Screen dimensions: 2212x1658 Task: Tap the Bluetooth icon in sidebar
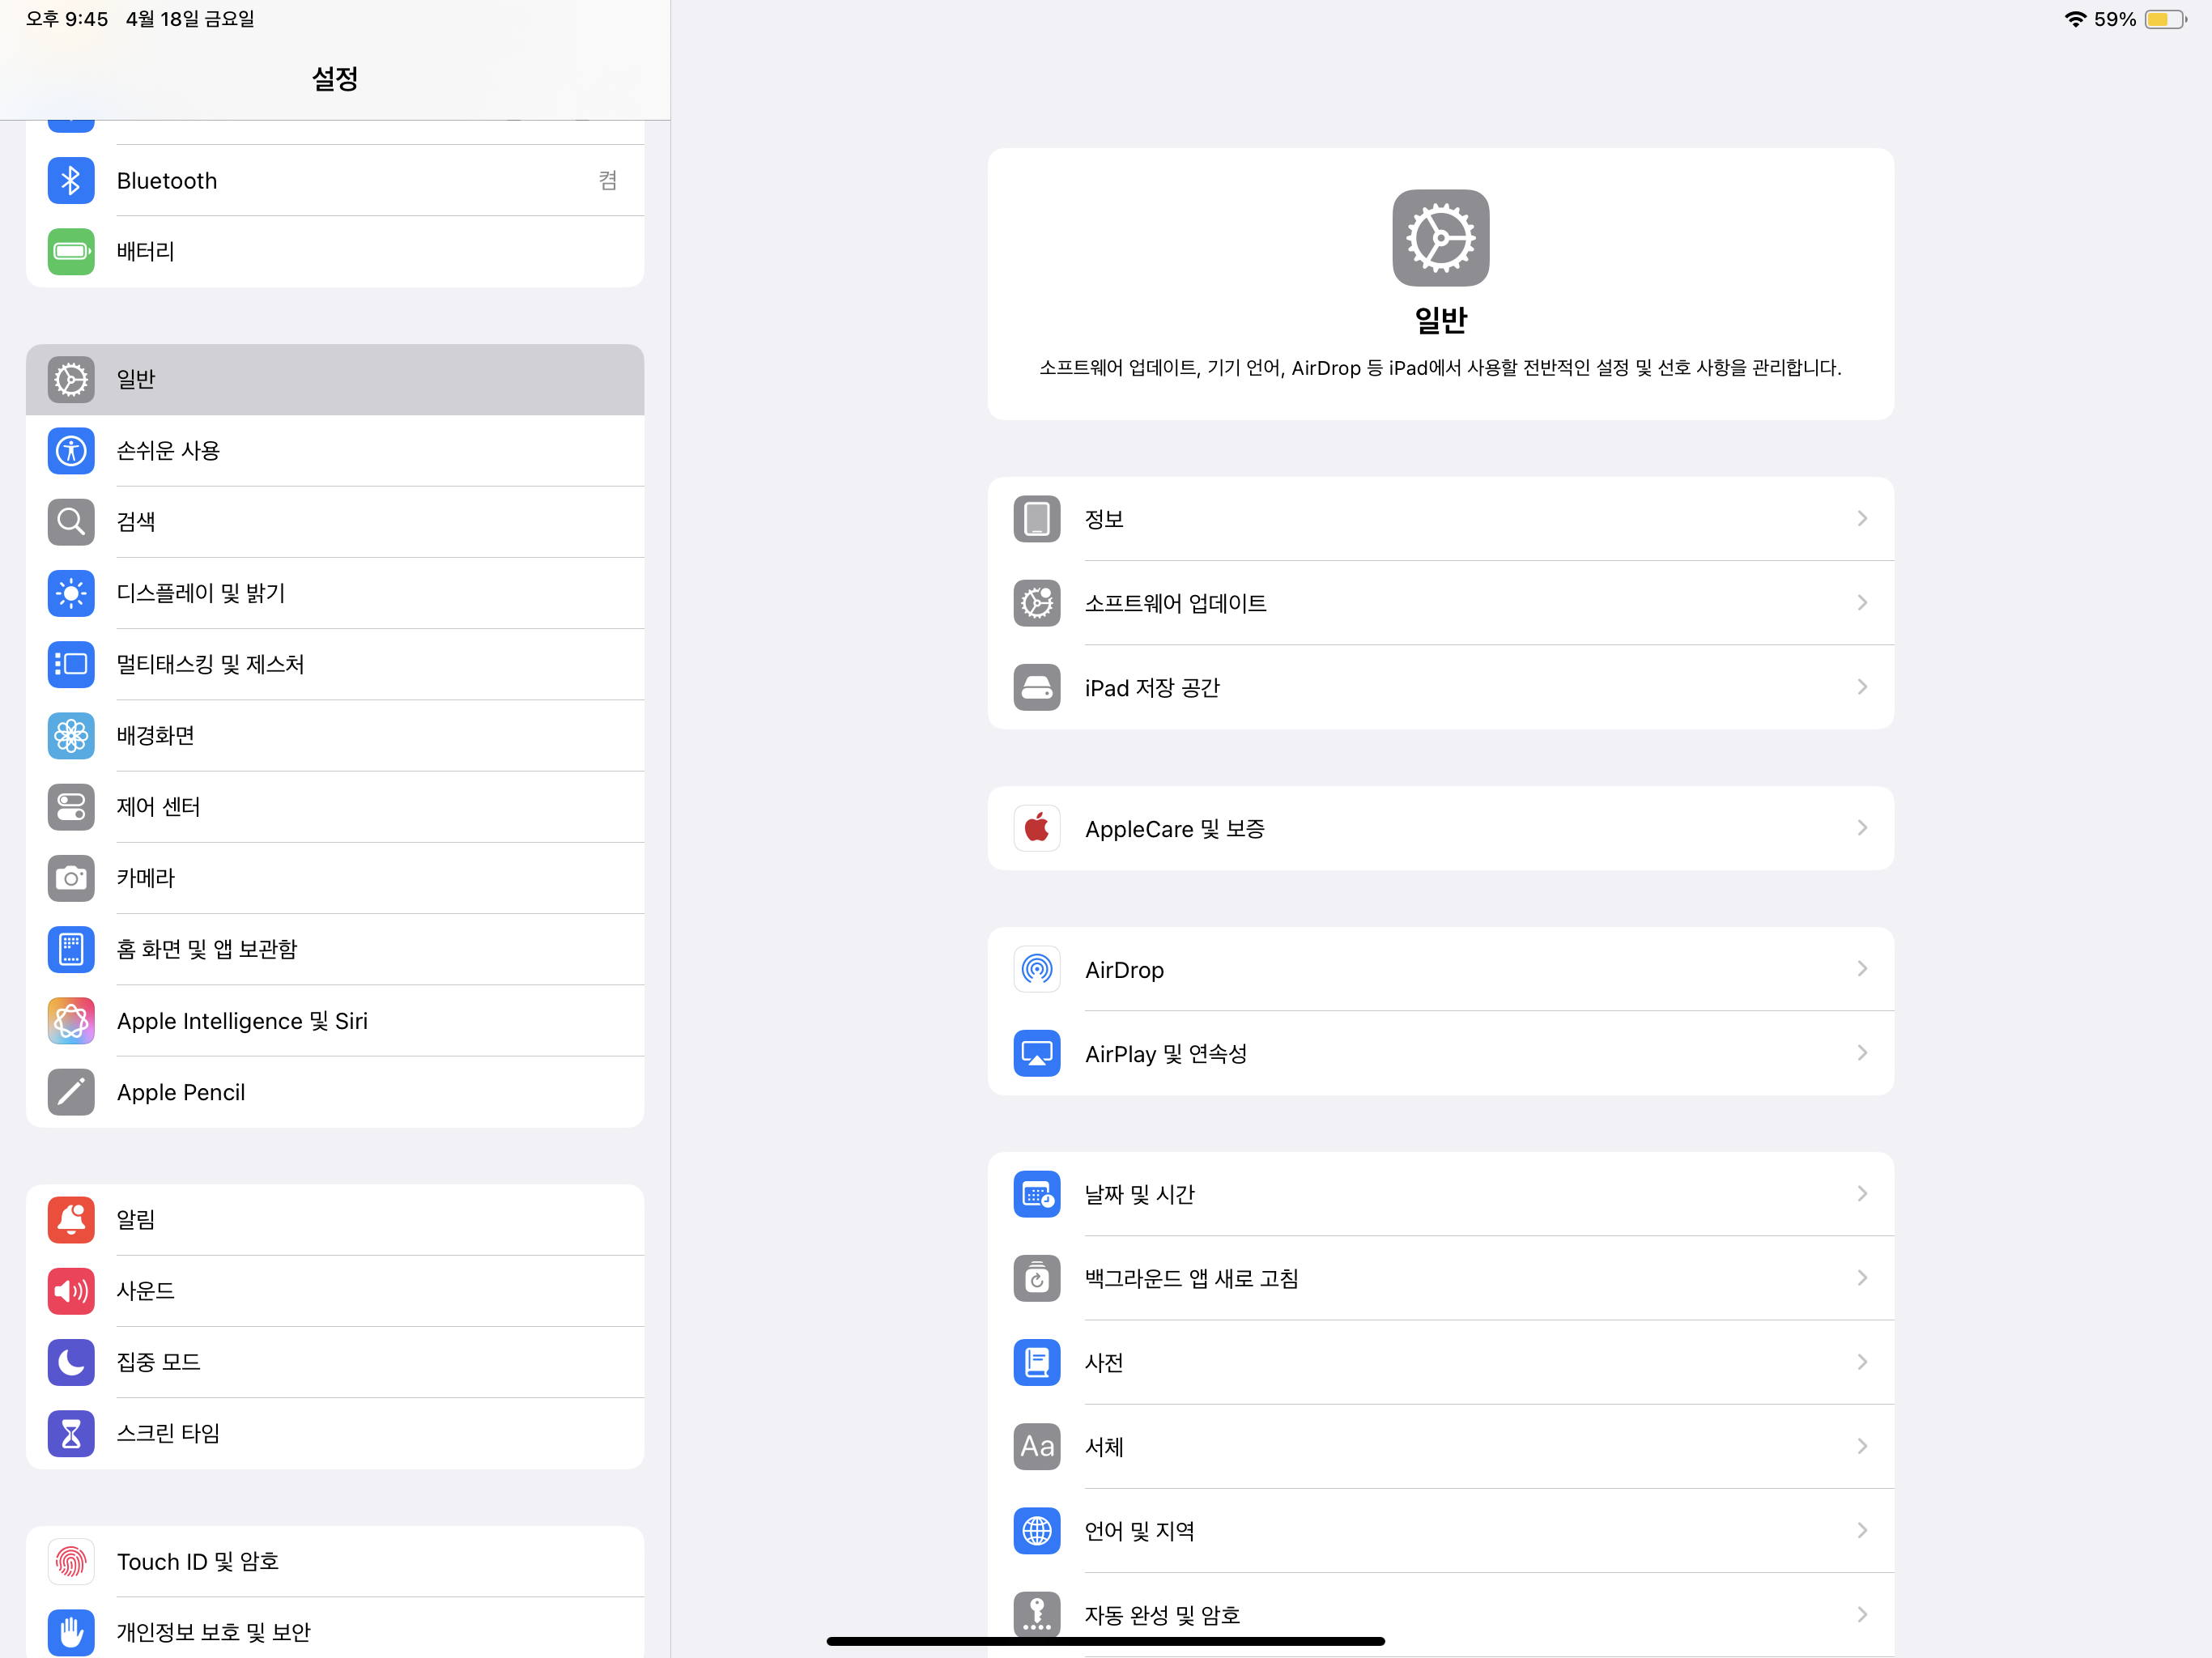(x=71, y=181)
